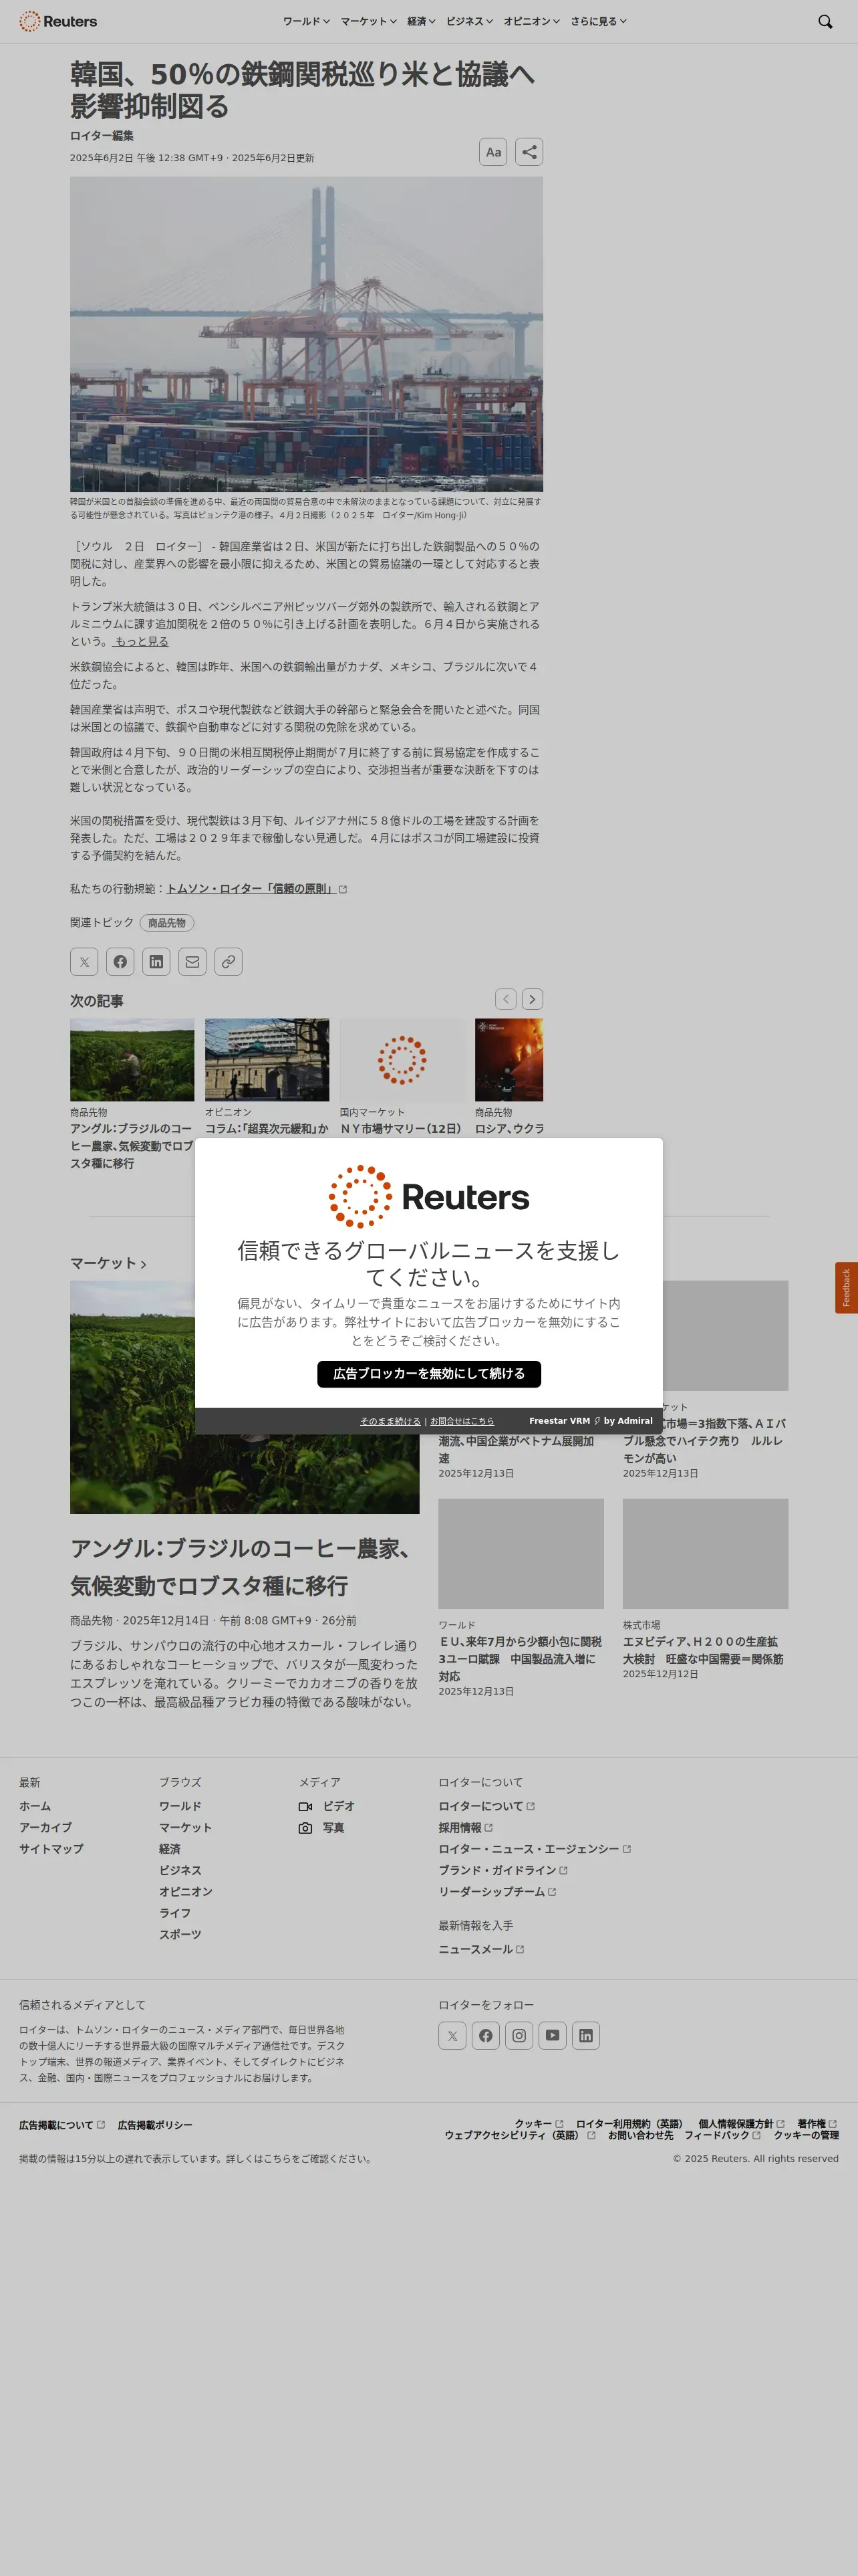Open トムソン・ロイター「信頼の原則」 link

pyautogui.click(x=257, y=888)
